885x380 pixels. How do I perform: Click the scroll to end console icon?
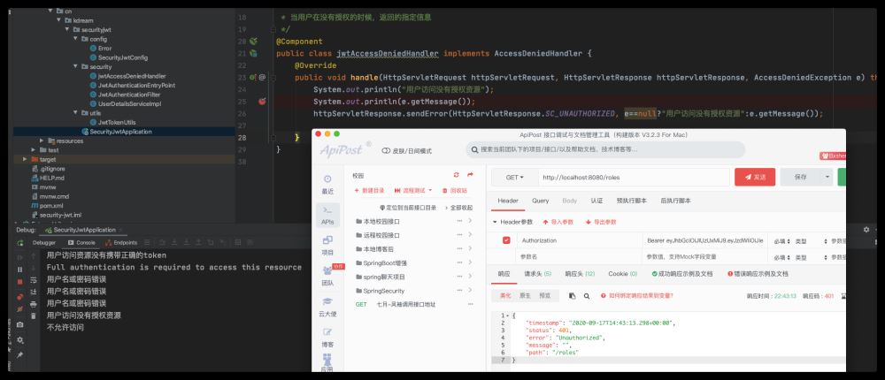[x=34, y=292]
